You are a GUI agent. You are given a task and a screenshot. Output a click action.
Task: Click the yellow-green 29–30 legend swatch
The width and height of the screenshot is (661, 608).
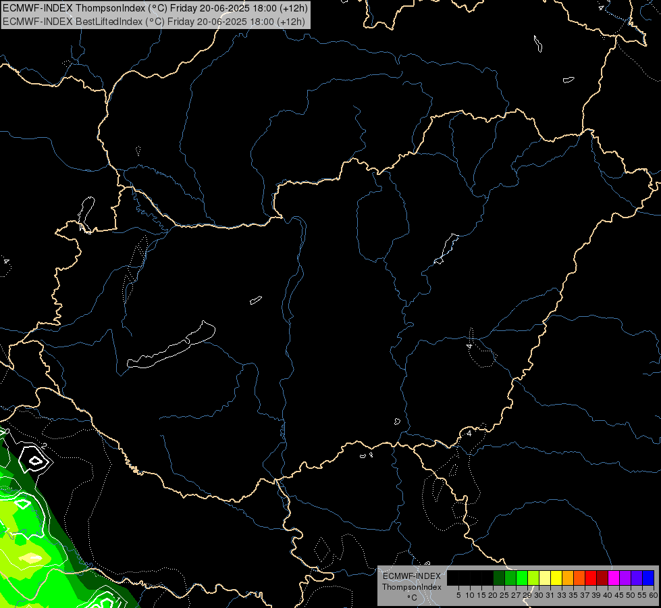(x=533, y=578)
